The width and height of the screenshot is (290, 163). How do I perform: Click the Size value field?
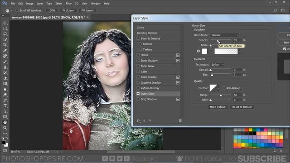tap(237, 75)
